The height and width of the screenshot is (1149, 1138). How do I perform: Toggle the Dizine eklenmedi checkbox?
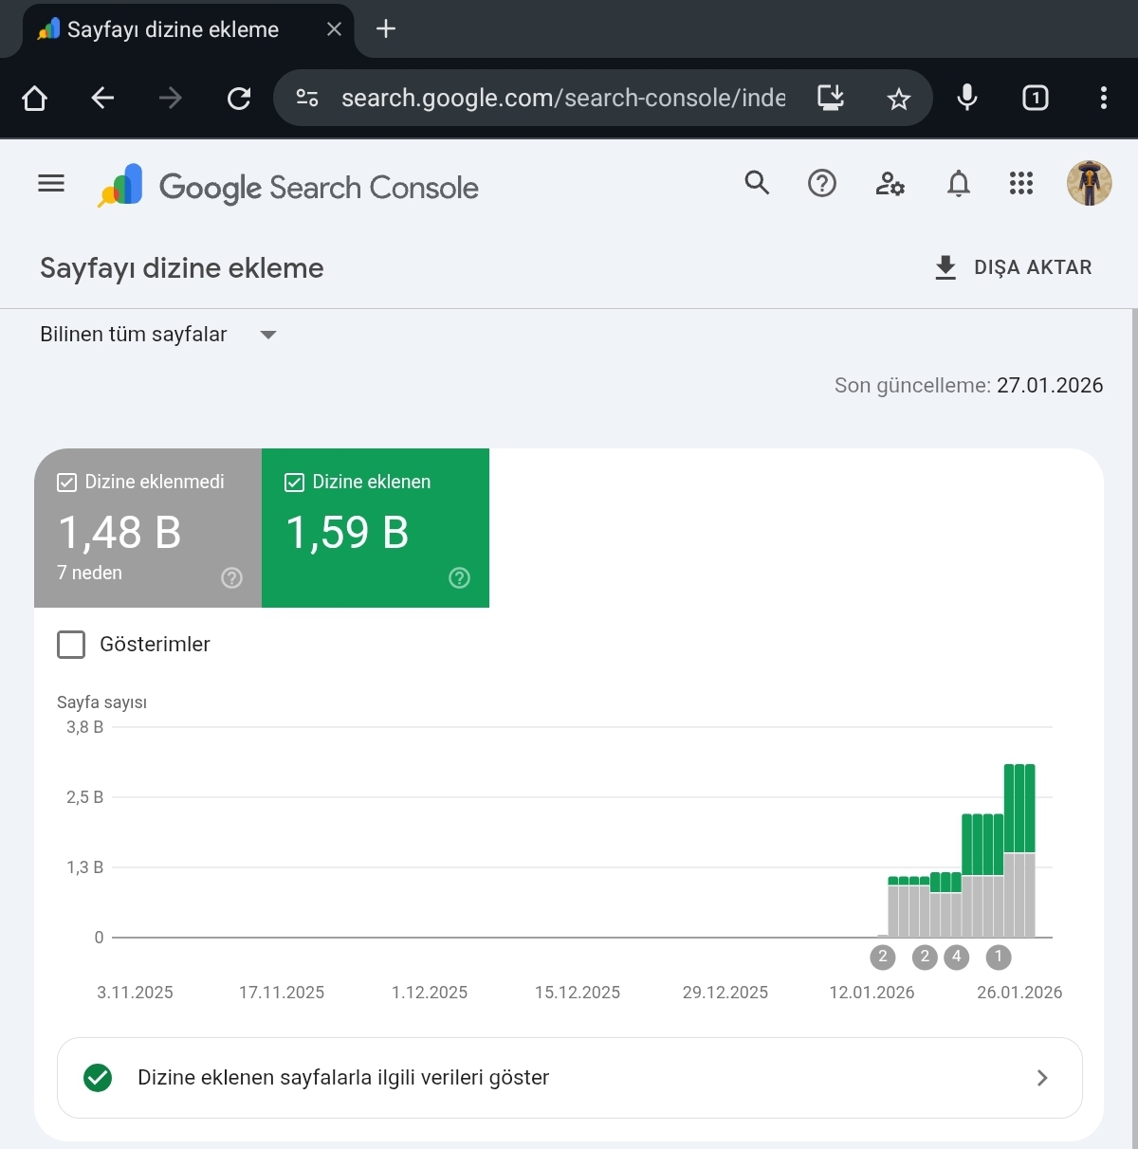[x=66, y=483]
